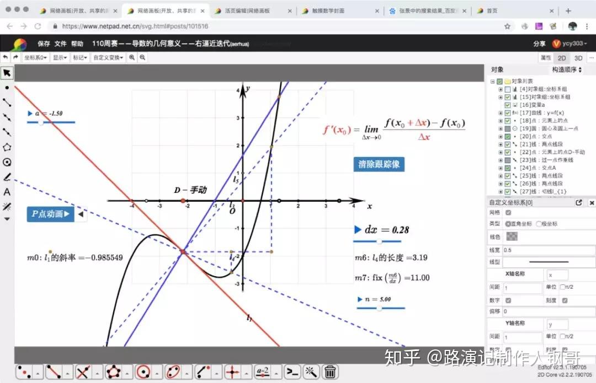Select the circle tool in bottom toolbar
596x383 pixels.
pos(144,372)
